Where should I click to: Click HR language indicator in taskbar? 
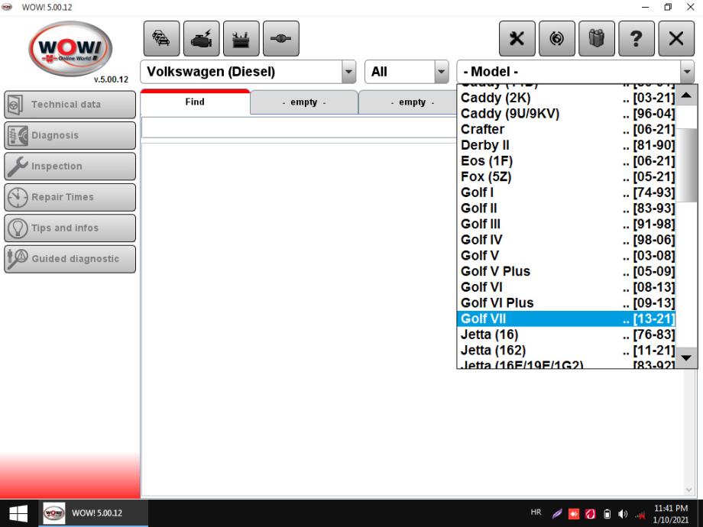(x=536, y=512)
